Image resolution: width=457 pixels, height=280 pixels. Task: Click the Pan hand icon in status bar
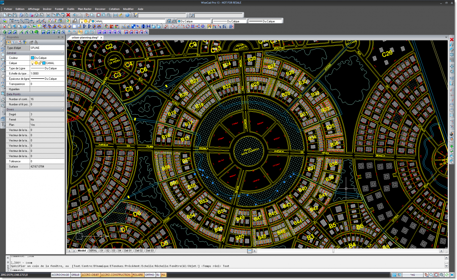point(426,275)
